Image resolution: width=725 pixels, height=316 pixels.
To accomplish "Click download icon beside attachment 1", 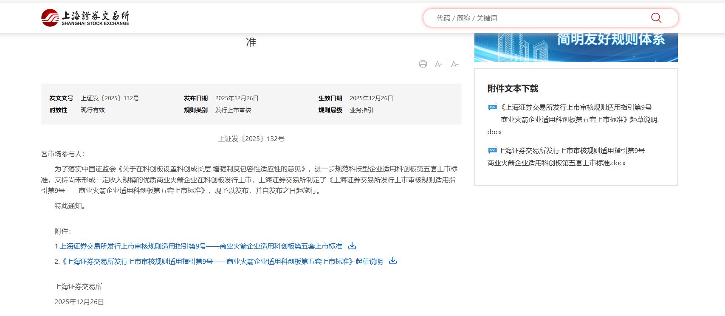I will (352, 246).
